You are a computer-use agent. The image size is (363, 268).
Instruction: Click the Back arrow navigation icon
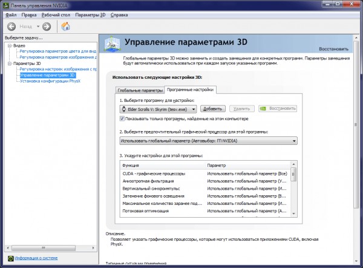11,27
